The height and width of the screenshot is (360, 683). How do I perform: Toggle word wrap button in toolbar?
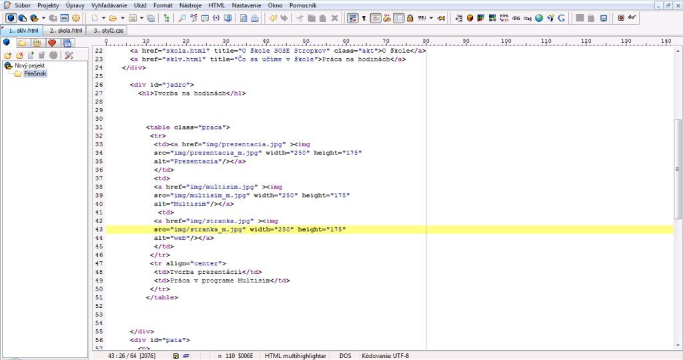coord(352,18)
